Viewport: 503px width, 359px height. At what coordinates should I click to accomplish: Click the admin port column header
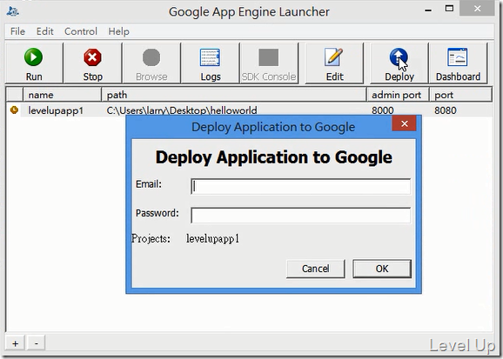pyautogui.click(x=398, y=95)
